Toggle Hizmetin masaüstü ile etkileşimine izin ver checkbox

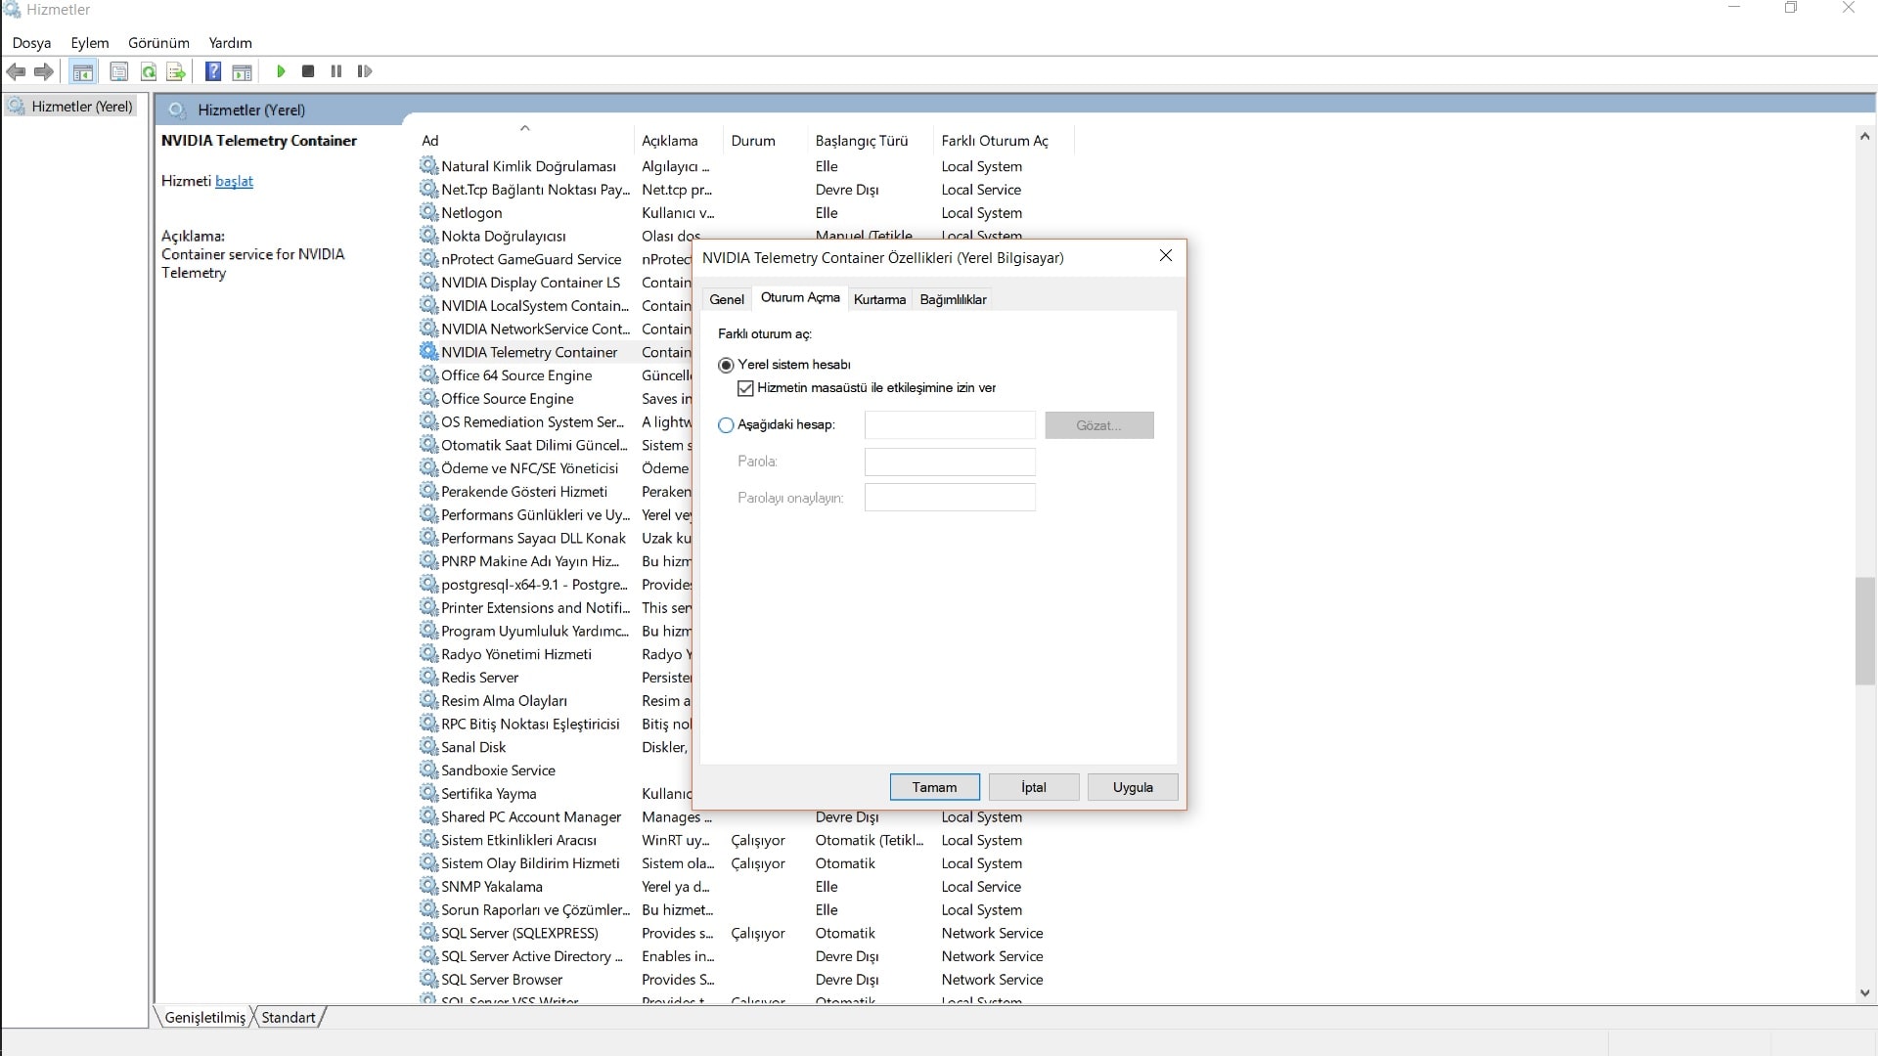pyautogui.click(x=745, y=388)
